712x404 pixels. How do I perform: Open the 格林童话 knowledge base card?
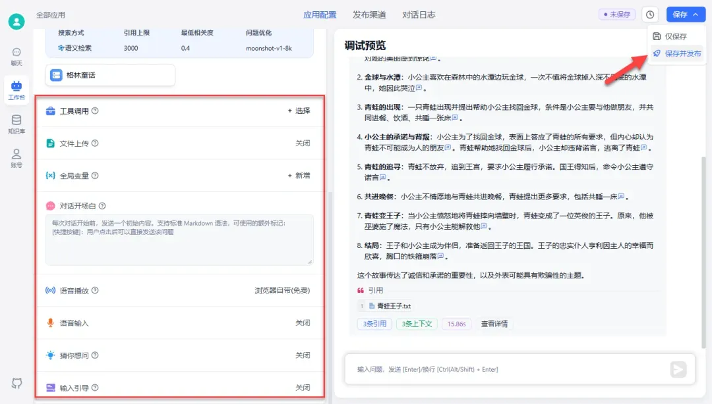tap(110, 75)
